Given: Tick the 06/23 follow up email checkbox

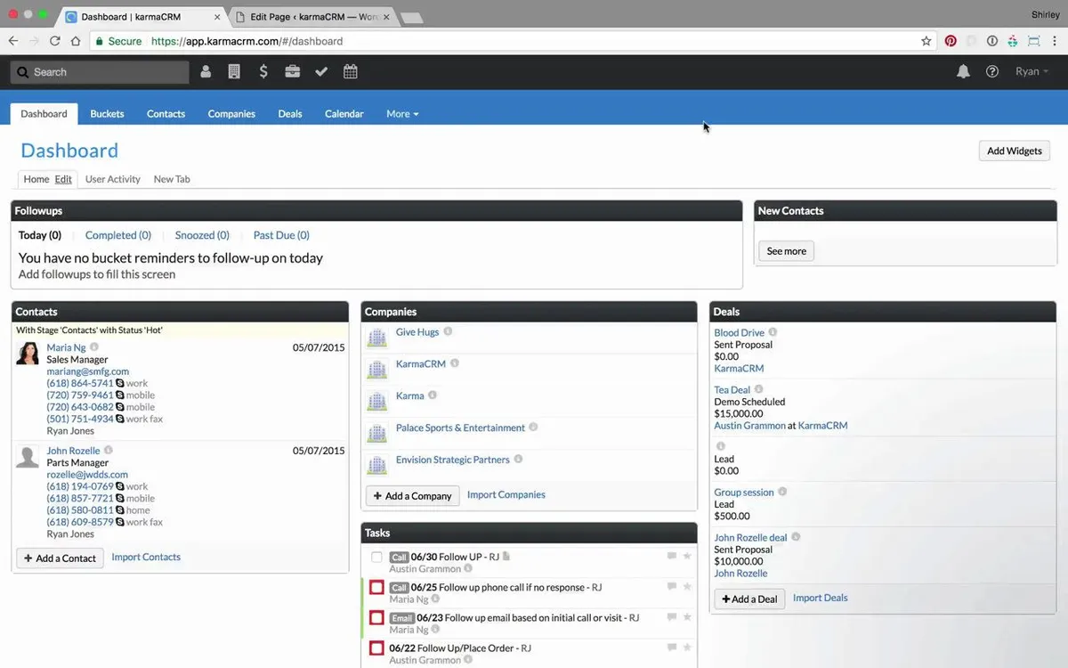Looking at the screenshot, I should (x=376, y=618).
